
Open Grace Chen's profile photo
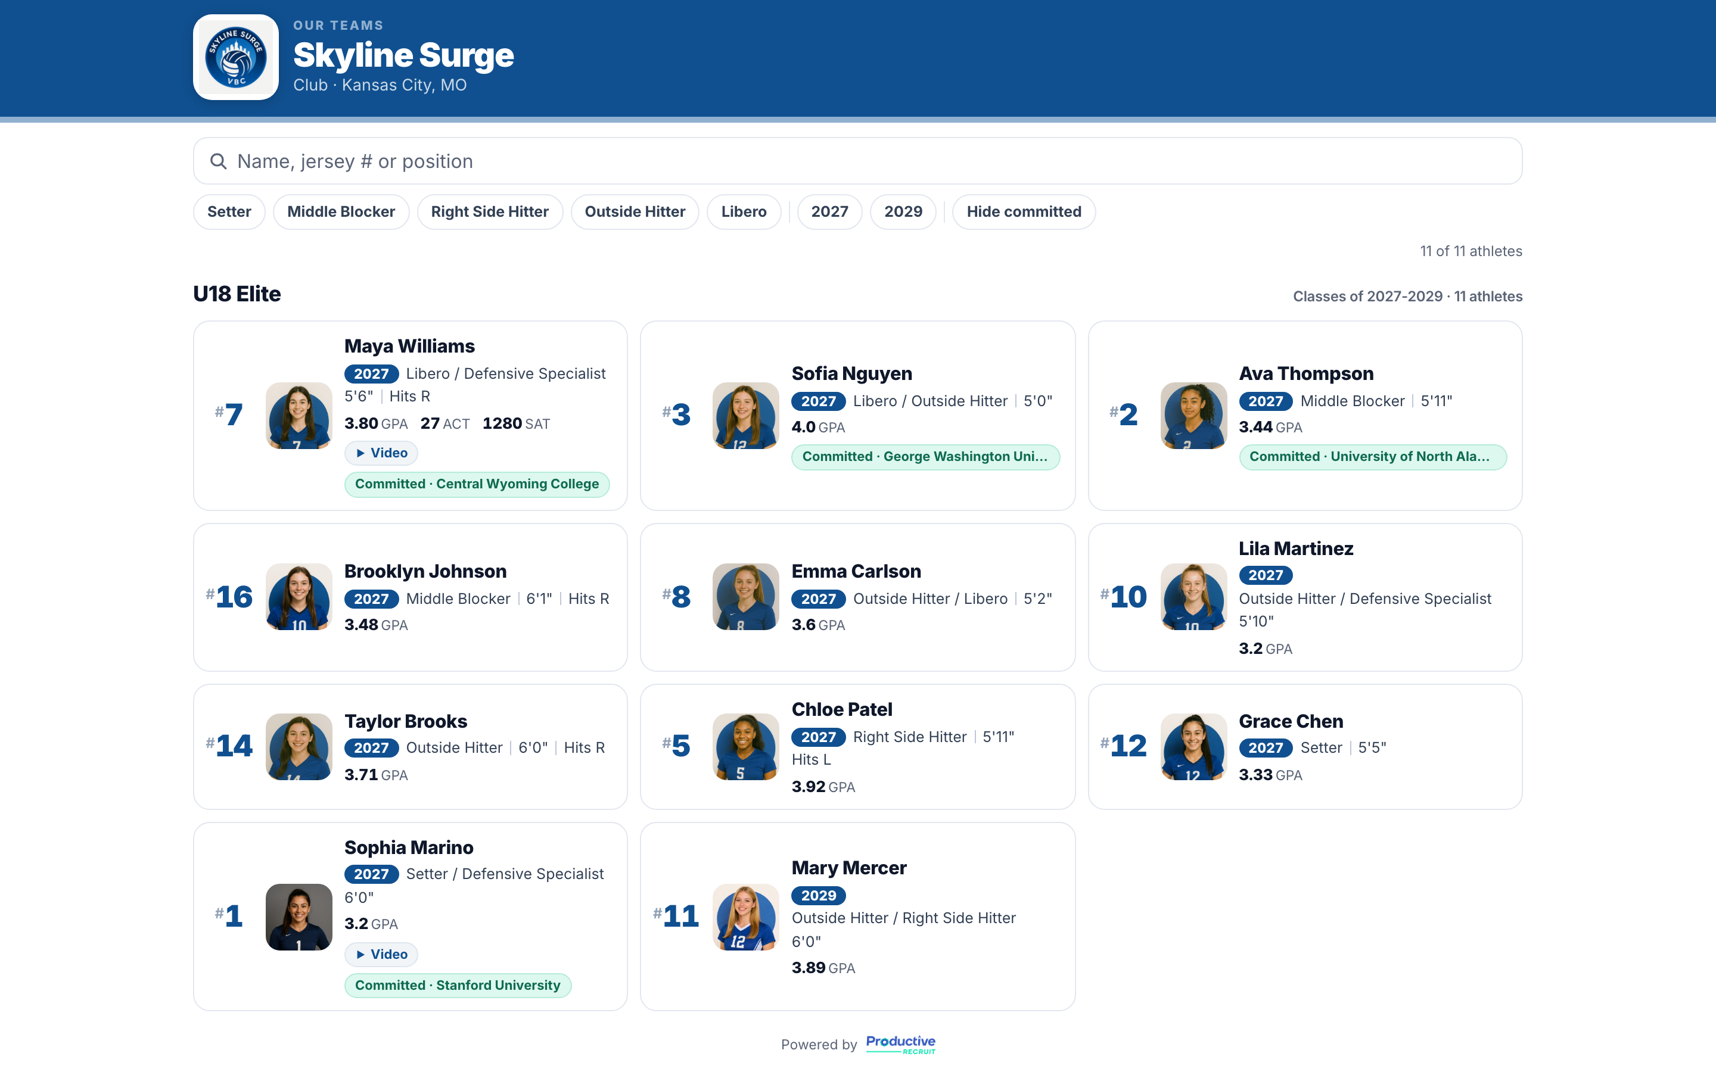tap(1193, 747)
